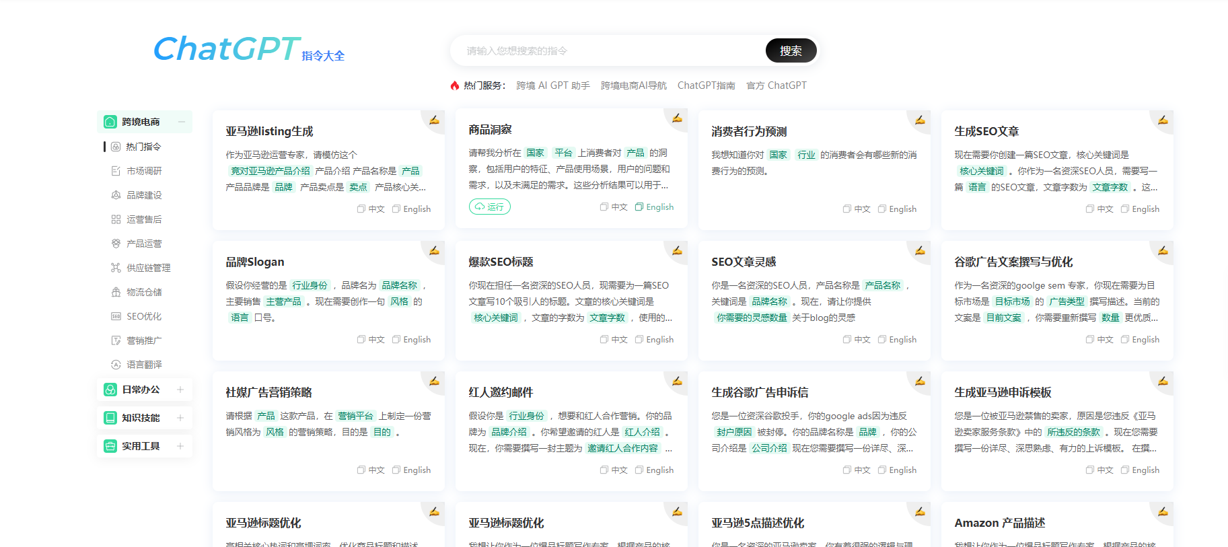
Task: Copy 中文 version of 消费者行为预测 prompt
Action: (857, 209)
